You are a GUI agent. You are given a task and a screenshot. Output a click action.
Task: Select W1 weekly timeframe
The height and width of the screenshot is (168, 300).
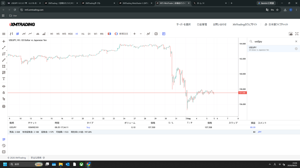pyautogui.click(x=95, y=34)
